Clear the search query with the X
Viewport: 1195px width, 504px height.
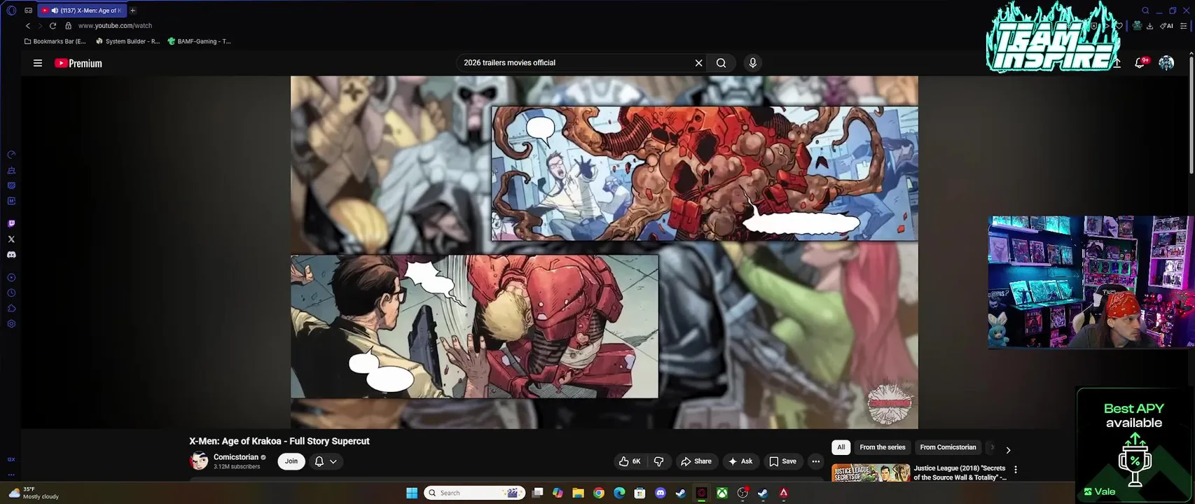pyautogui.click(x=698, y=63)
